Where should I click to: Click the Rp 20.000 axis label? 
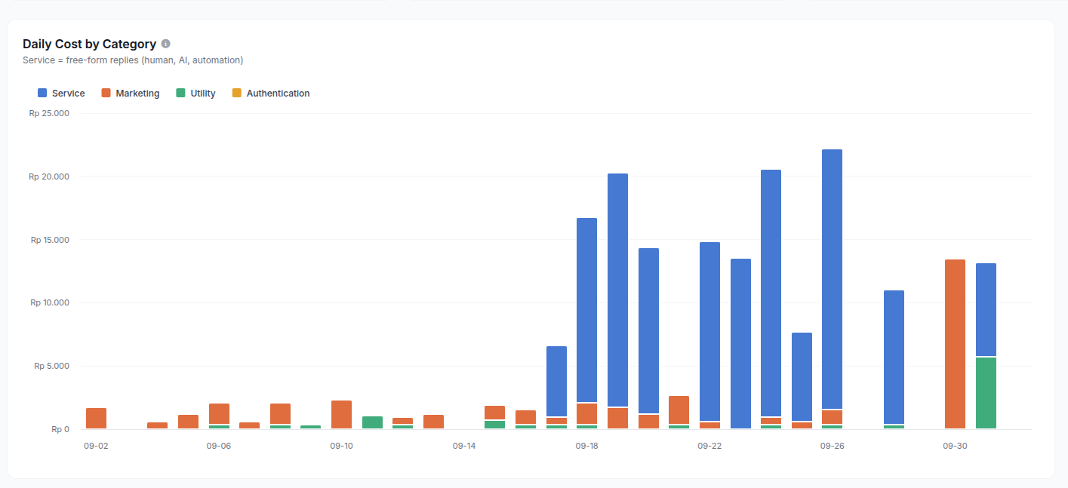click(x=49, y=176)
